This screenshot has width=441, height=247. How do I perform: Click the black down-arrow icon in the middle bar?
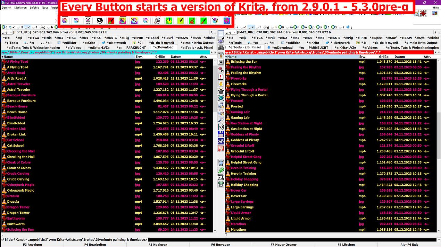(221, 62)
